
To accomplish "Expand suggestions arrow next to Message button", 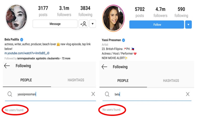I will (x=92, y=24).
